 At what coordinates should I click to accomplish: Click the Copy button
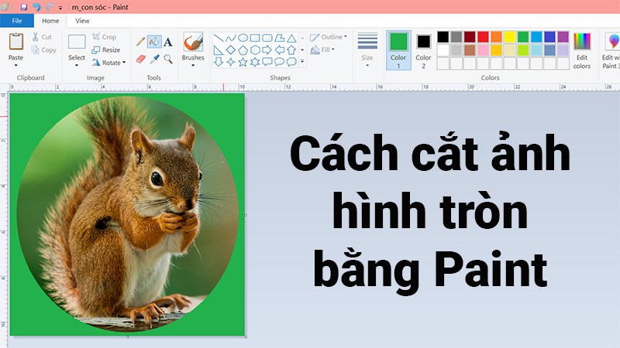tap(44, 49)
